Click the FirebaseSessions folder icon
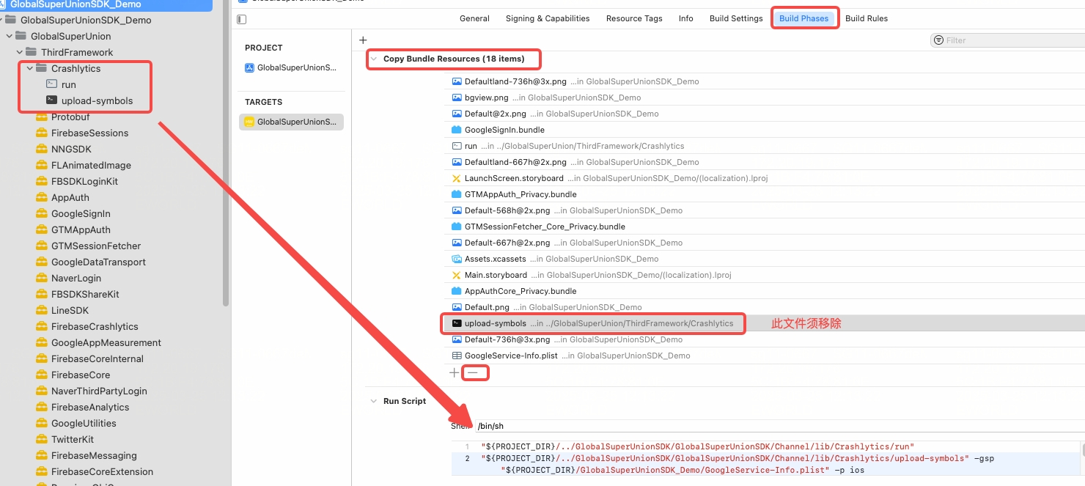 click(41, 133)
